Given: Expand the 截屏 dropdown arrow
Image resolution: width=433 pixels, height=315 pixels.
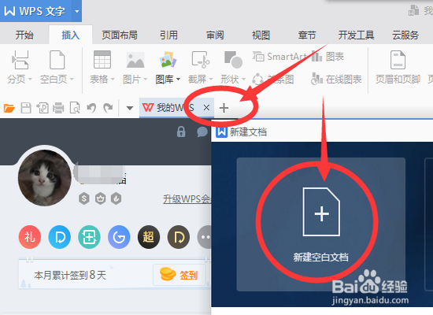Looking at the screenshot, I should [x=211, y=80].
